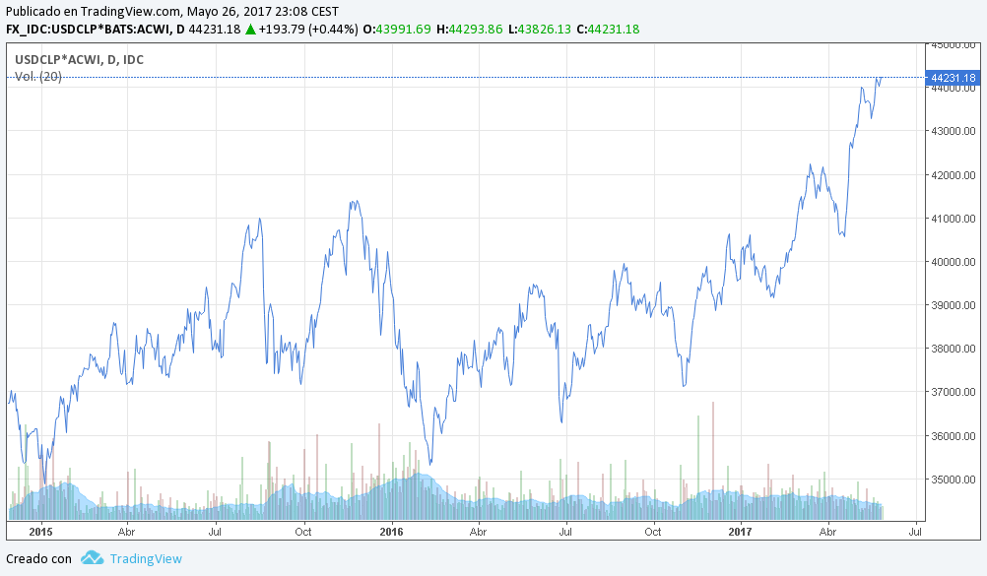Screen dimensions: 987x576
Task: Click the close value C:44231.18
Action: [608, 29]
